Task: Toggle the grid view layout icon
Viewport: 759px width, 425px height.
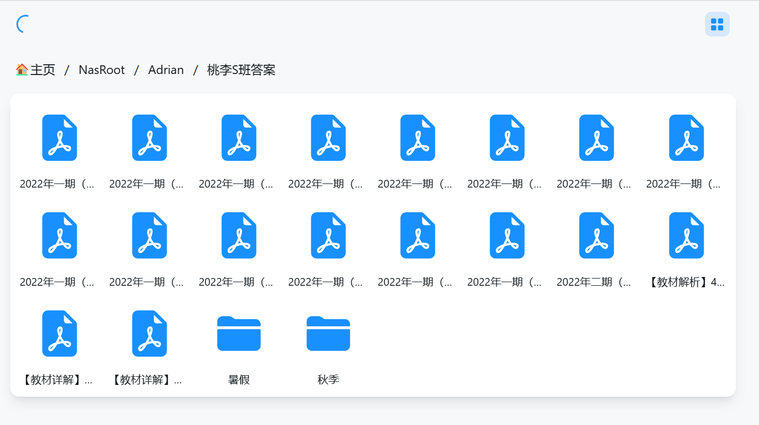Action: (717, 24)
